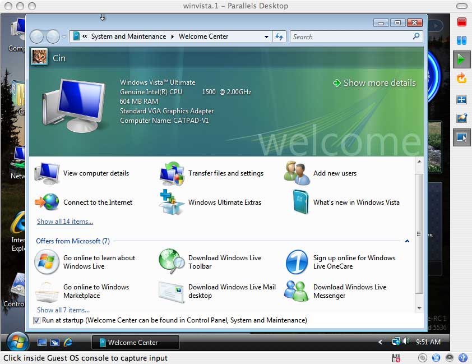Click the "Standard VGA Graphics Adapter" text
Image resolution: width=472 pixels, height=364 pixels.
[x=166, y=111]
